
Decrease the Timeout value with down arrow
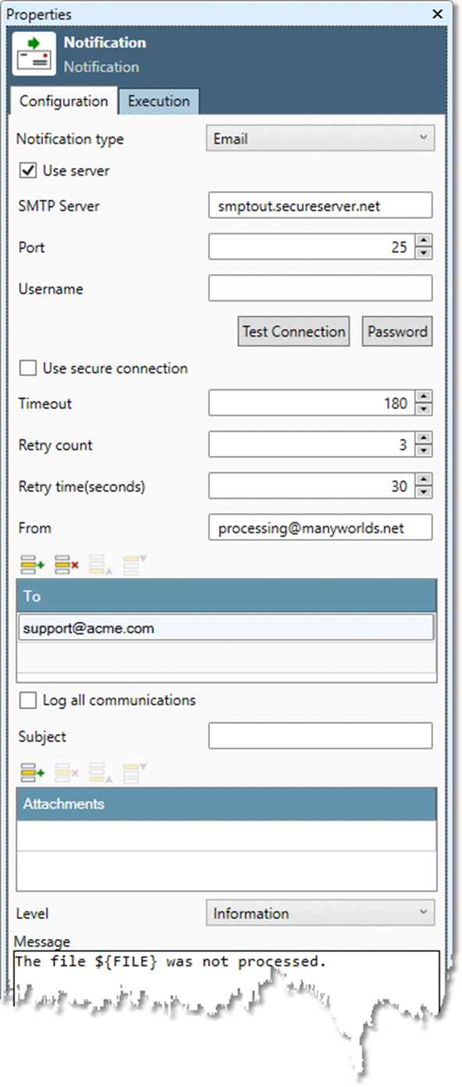(x=424, y=409)
